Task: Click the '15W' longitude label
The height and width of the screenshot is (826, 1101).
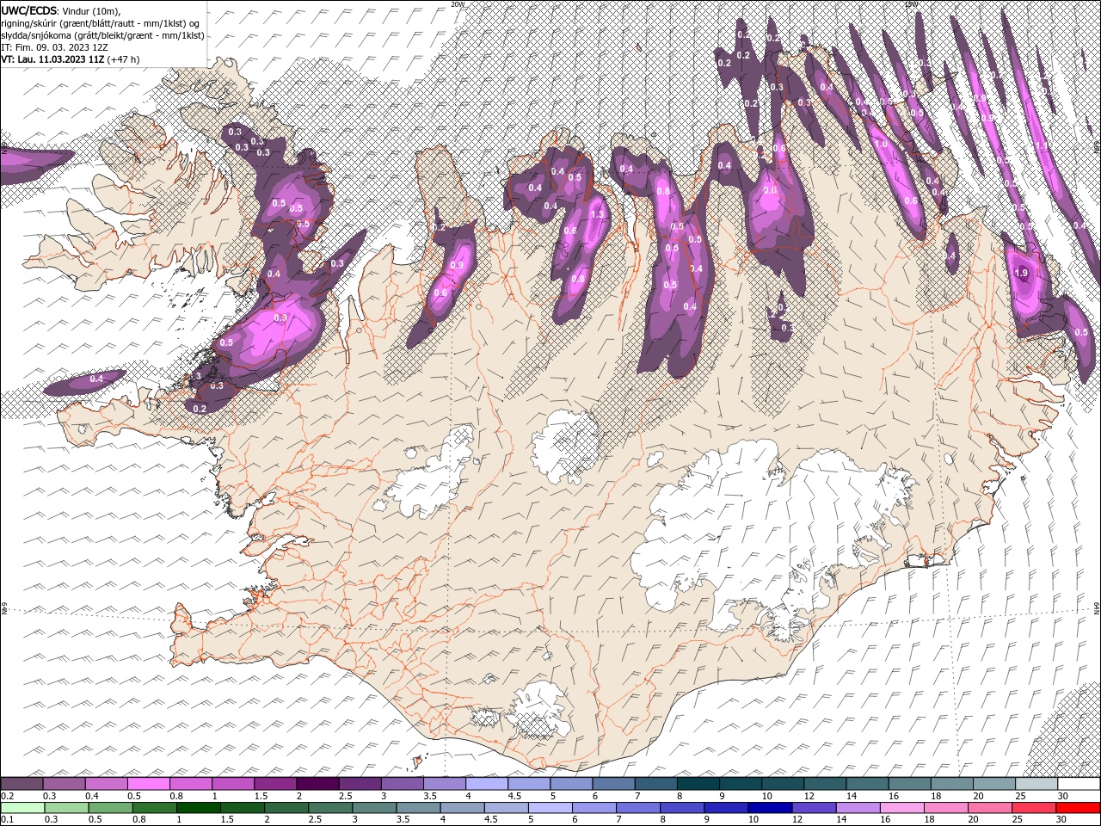Action: pos(912,4)
